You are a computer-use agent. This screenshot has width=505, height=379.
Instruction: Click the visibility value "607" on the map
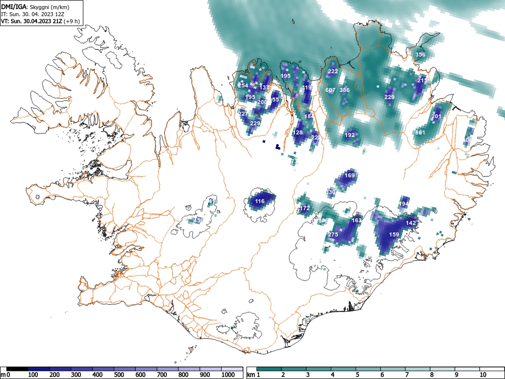pyautogui.click(x=330, y=90)
